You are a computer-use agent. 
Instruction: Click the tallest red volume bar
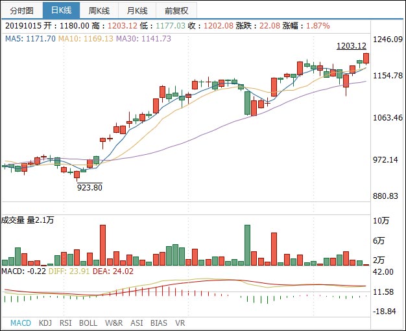(x=102, y=245)
